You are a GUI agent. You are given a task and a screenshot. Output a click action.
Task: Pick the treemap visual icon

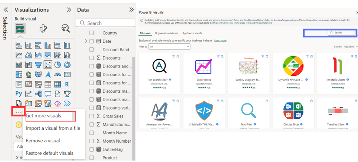(19, 74)
